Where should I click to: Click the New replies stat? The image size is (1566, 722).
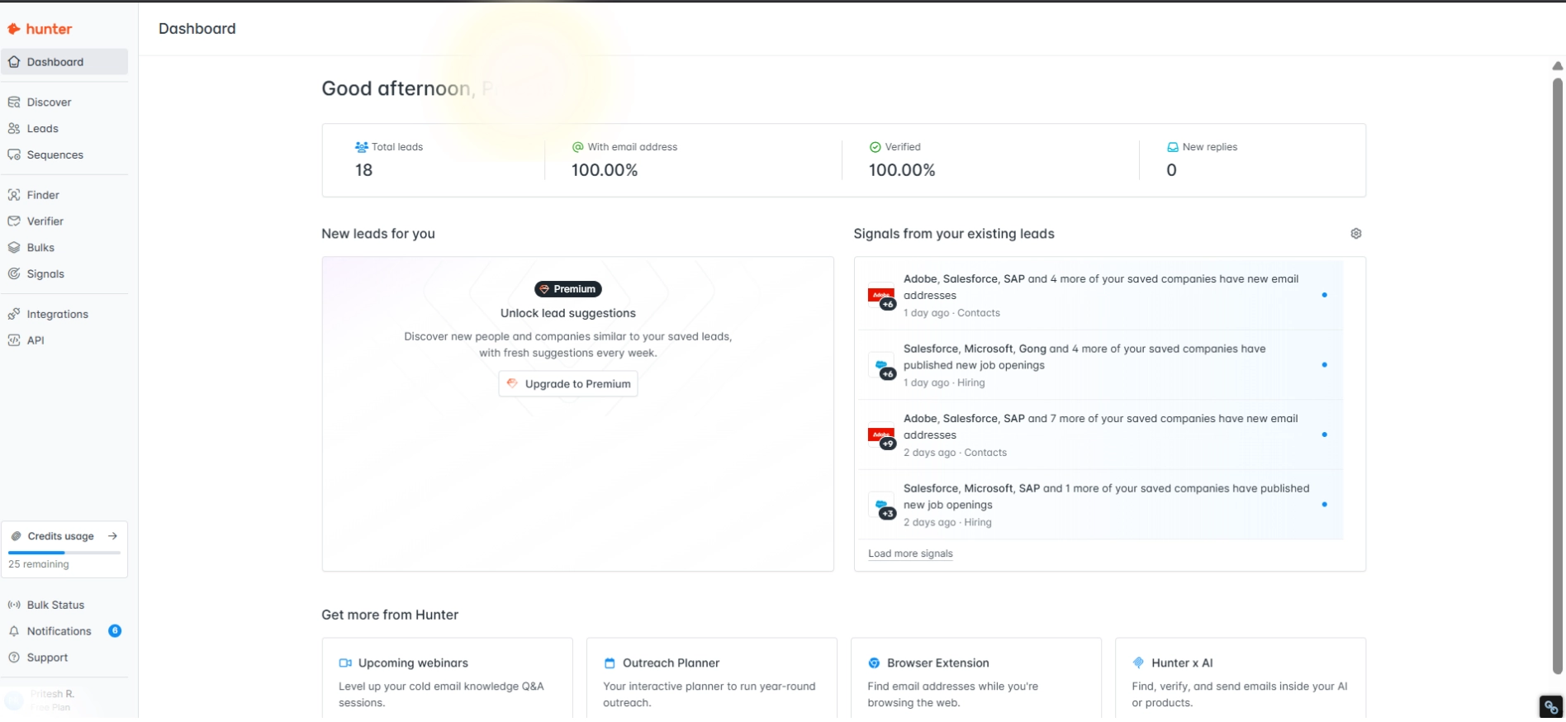1202,160
